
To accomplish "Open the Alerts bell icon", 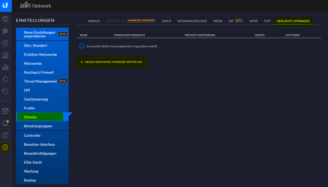I will click(x=5, y=123).
